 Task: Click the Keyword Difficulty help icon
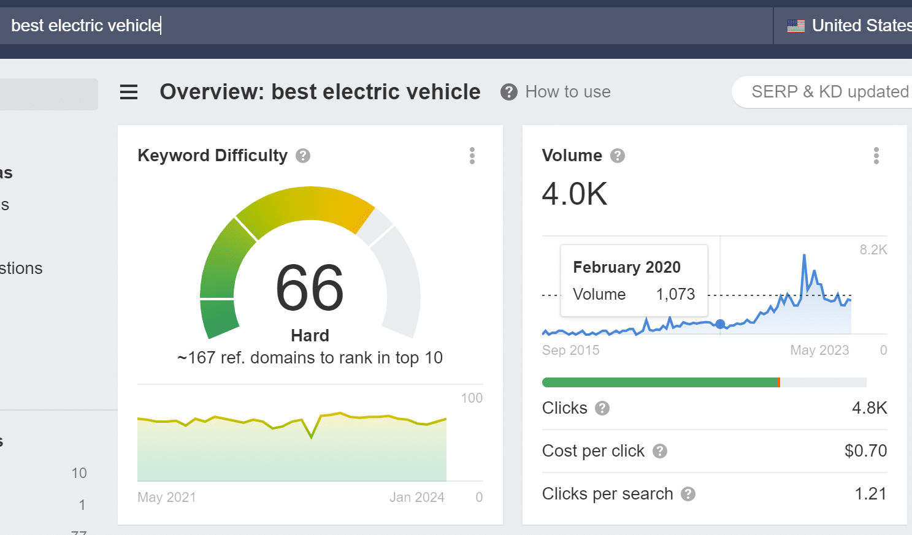coord(303,156)
